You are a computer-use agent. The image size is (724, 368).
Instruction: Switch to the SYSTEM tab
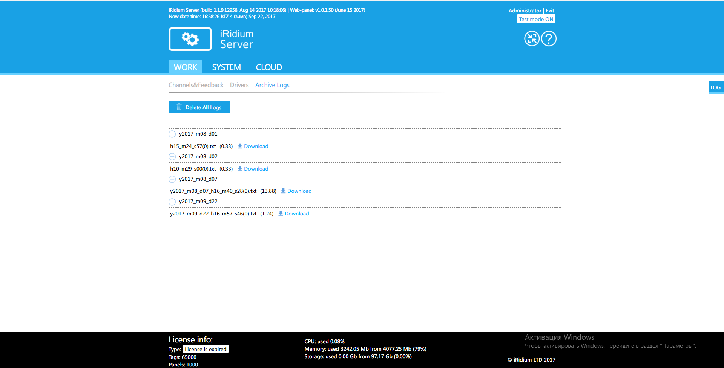(x=226, y=67)
